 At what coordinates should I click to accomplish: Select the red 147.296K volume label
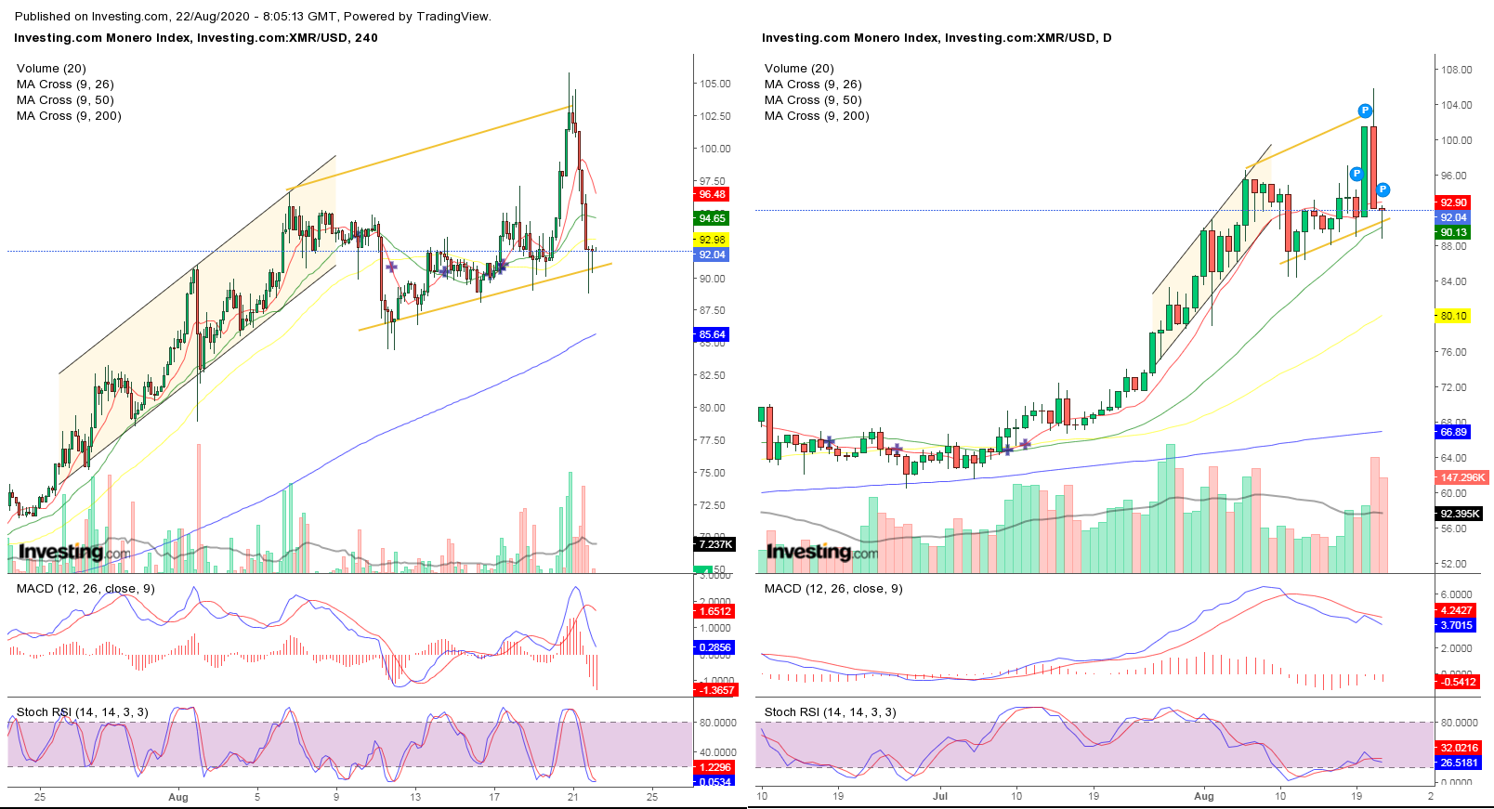click(1462, 477)
